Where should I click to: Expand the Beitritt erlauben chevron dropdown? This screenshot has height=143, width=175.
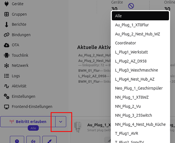(61, 122)
